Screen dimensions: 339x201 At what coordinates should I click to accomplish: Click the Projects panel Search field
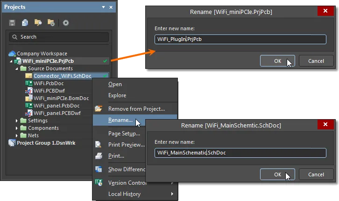(x=59, y=37)
